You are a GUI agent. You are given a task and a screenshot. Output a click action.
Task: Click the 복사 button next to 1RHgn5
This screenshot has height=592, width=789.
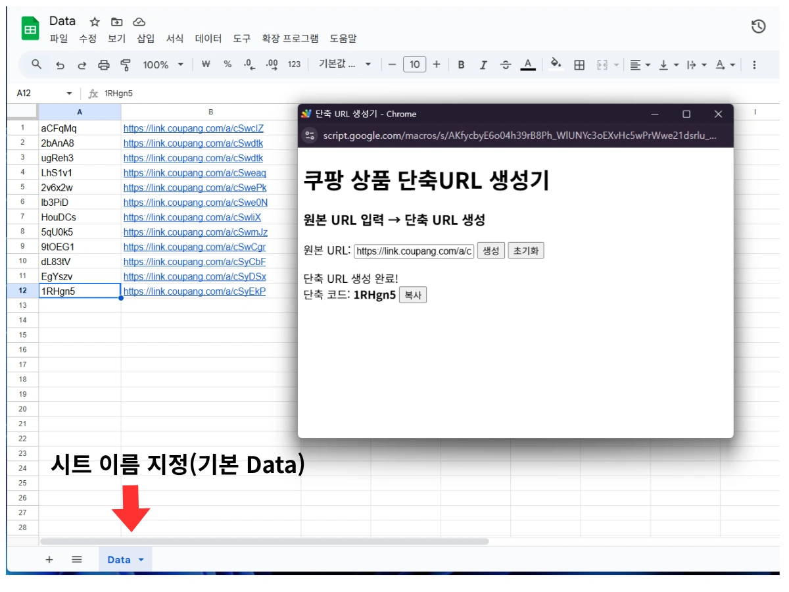[x=414, y=295]
